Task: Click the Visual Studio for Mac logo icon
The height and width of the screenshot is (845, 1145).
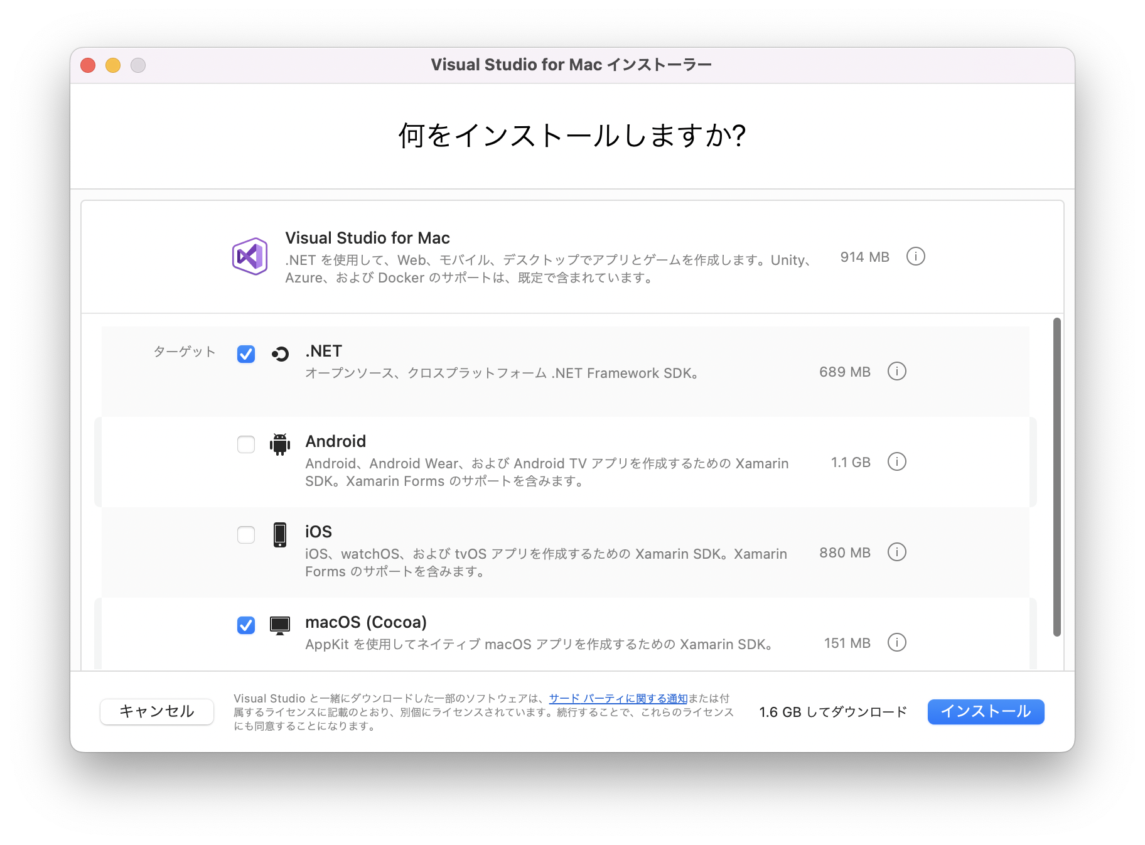Action: (250, 256)
